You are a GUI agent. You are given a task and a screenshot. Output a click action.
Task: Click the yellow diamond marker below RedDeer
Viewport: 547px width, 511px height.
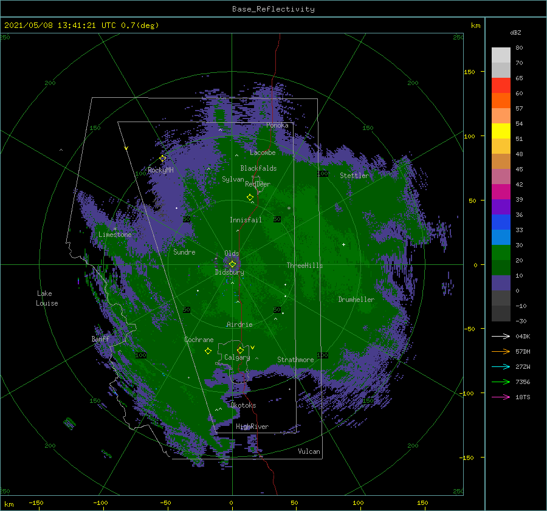[250, 197]
